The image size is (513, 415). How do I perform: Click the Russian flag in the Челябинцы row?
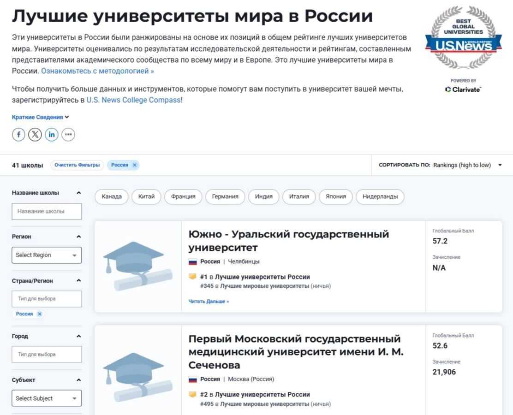(193, 261)
